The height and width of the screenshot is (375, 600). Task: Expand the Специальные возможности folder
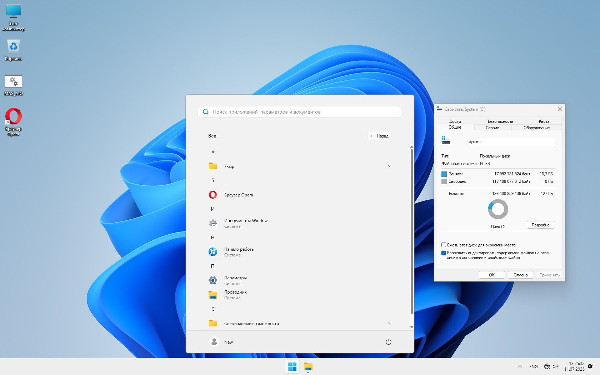389,323
